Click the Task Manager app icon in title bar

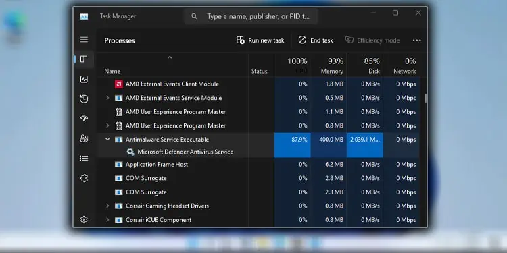pos(84,16)
